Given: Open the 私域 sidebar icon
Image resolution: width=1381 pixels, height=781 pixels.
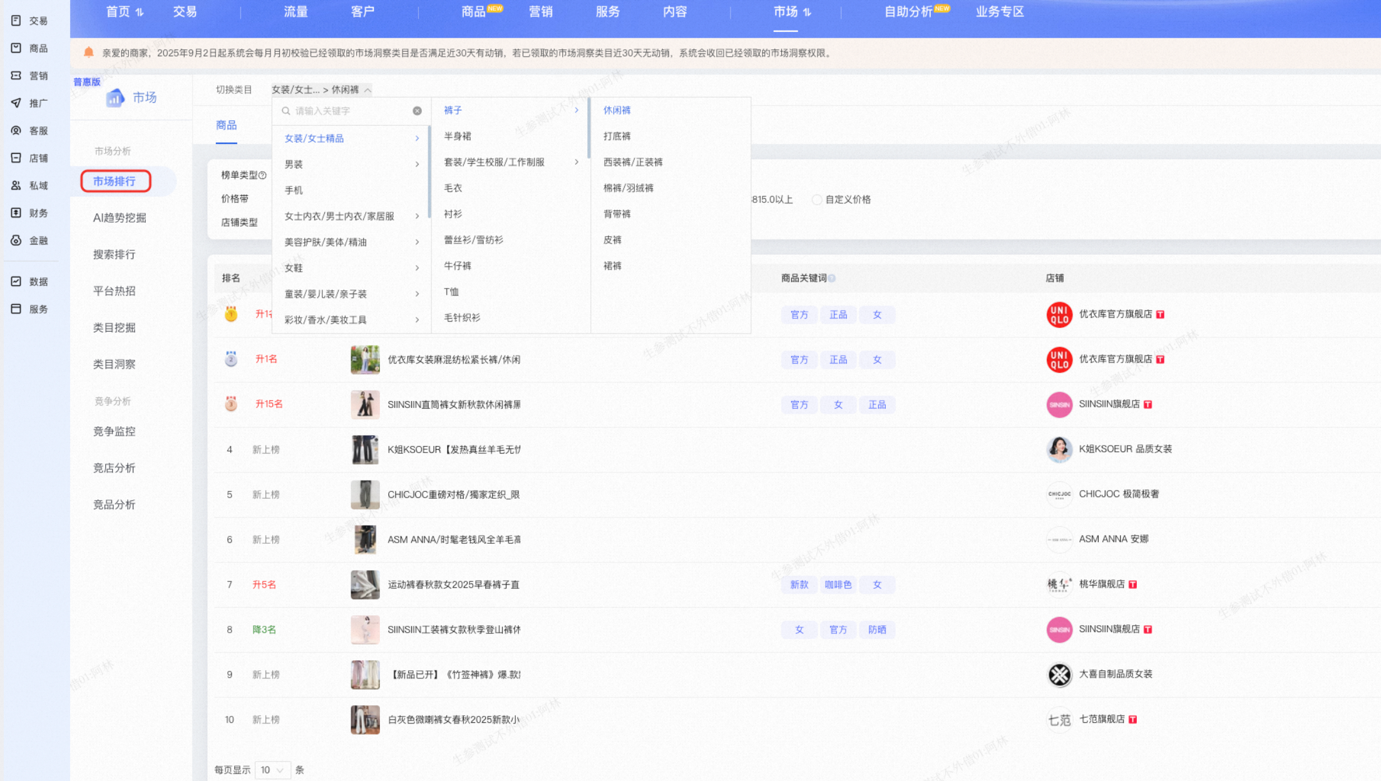Looking at the screenshot, I should [16, 186].
